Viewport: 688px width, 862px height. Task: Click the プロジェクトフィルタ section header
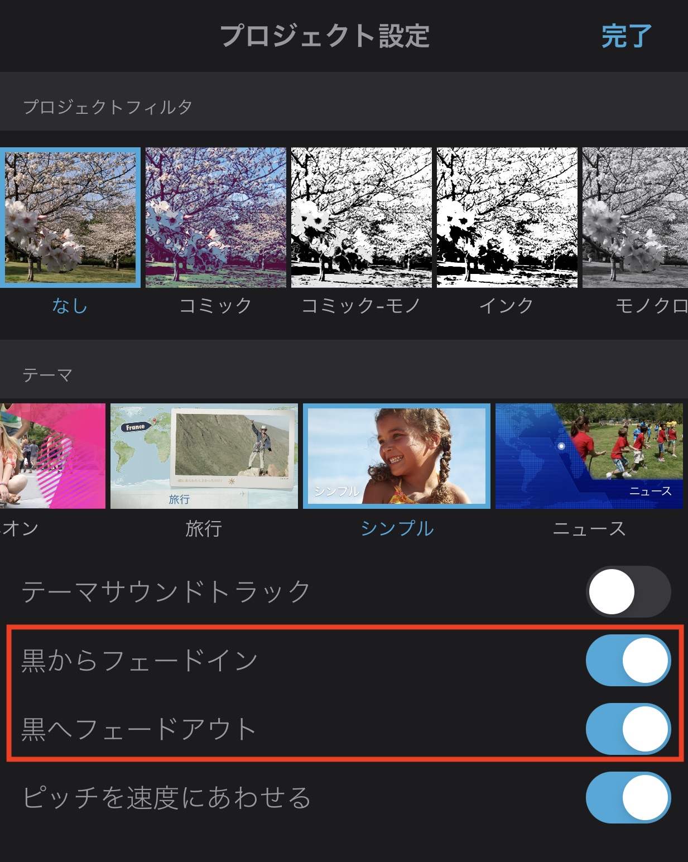(108, 106)
